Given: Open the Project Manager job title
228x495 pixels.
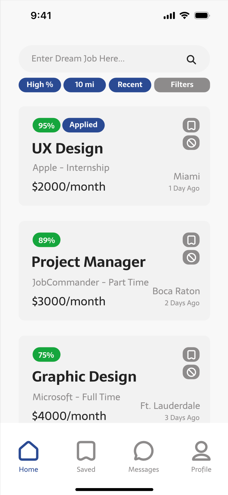Looking at the screenshot, I should (88, 262).
